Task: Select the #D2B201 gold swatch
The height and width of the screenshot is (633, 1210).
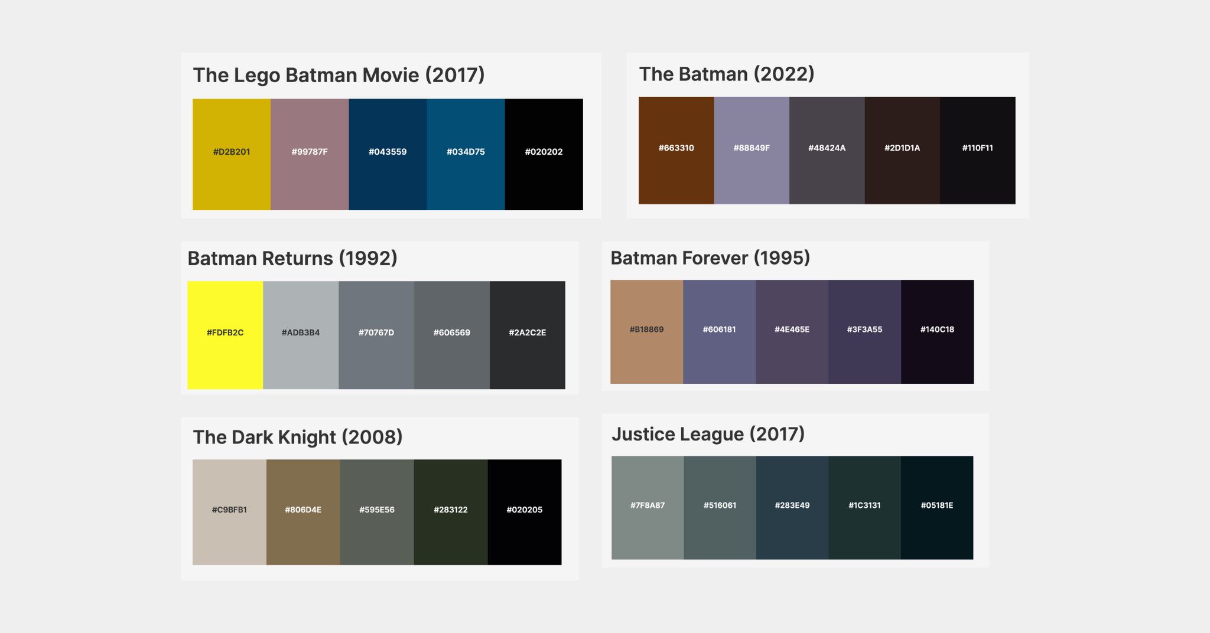Action: (x=232, y=152)
